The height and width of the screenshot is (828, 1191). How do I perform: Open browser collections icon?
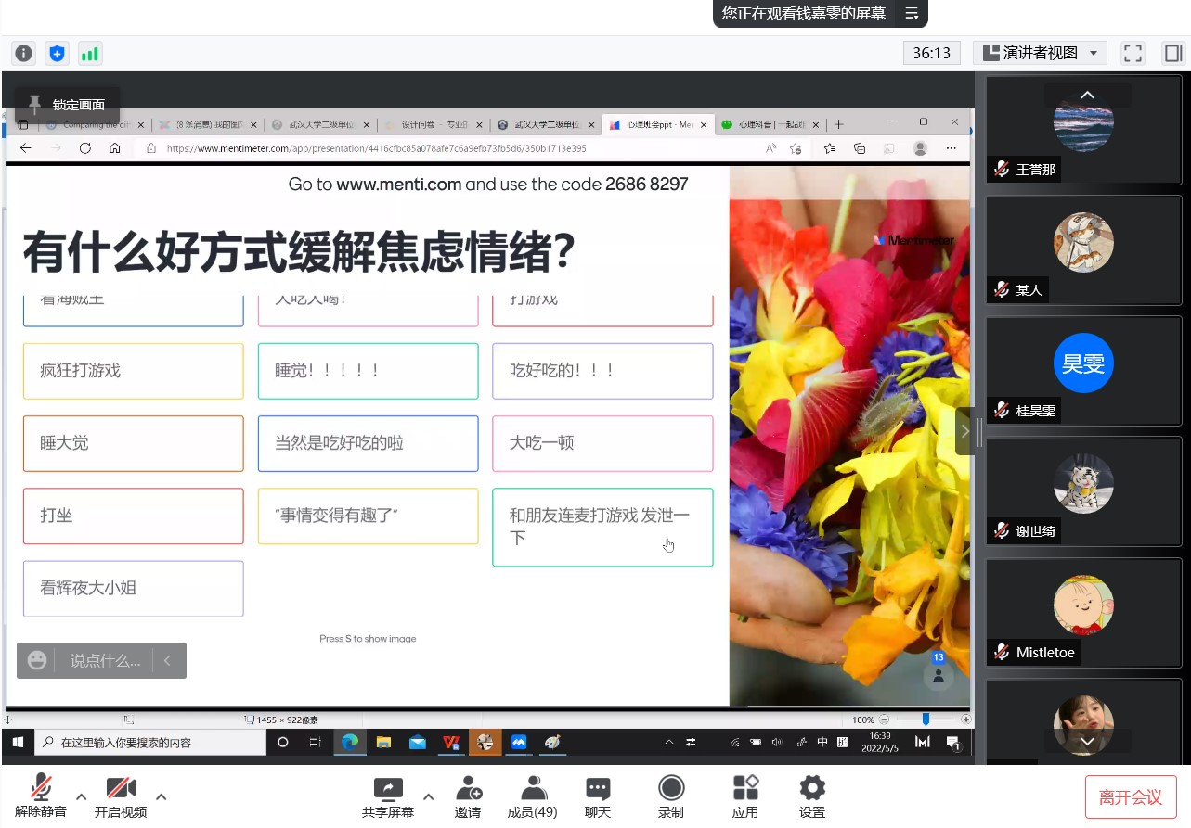pyautogui.click(x=860, y=148)
